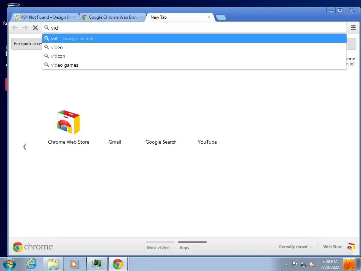361x271 pixels.
Task: Click the Web Store bag icon in footer
Action: [x=351, y=247]
